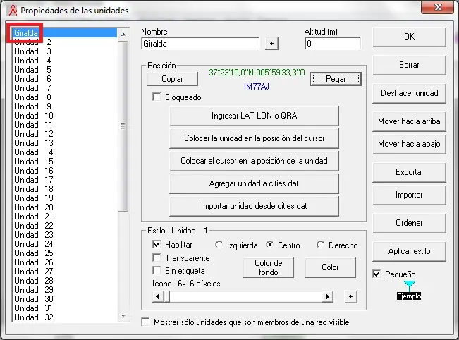The image size is (459, 340).
Task: Click the unit list scroll up arrow
Action: [x=123, y=35]
